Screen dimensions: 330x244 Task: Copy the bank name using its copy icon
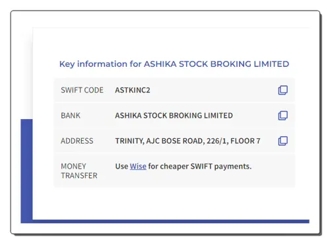[282, 116]
